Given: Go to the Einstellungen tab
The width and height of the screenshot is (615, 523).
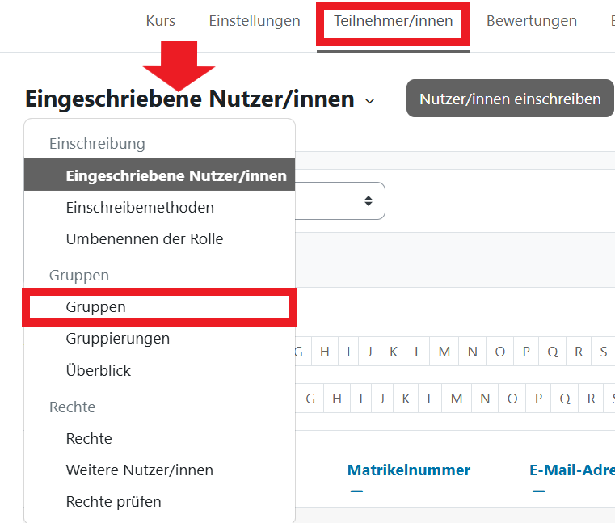Looking at the screenshot, I should pyautogui.click(x=255, y=21).
